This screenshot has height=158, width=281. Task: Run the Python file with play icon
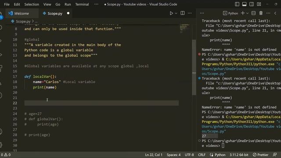(171, 13)
